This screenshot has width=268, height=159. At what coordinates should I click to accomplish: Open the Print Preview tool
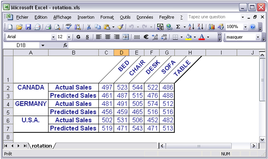coord(57,27)
